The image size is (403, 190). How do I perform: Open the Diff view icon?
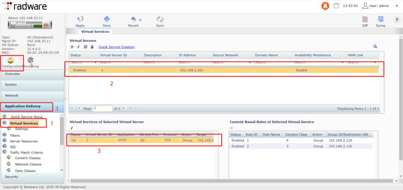click(x=365, y=19)
